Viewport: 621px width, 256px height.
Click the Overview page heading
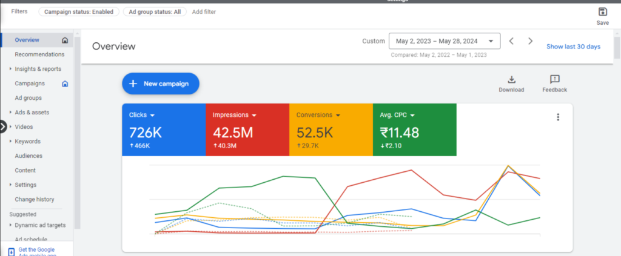[x=114, y=46]
